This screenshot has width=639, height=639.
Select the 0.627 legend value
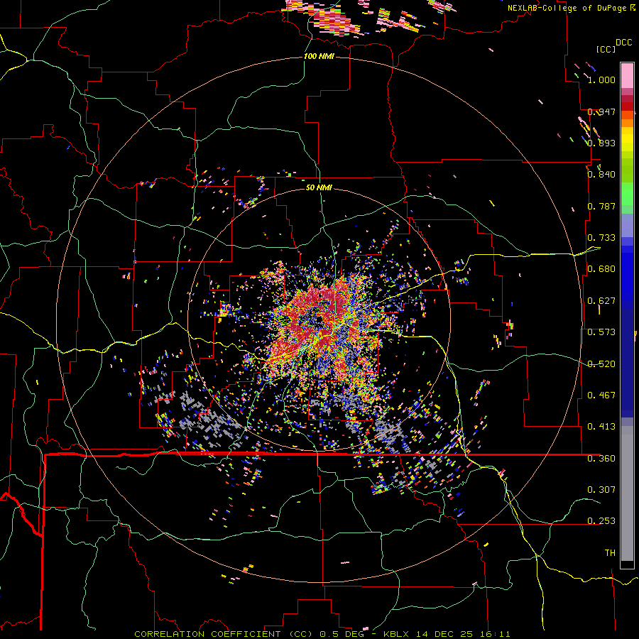point(601,301)
